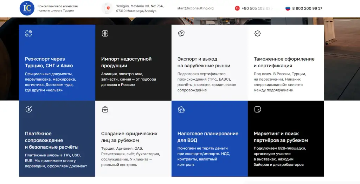Click the briefcase icon for legal entities

coord(105,109)
